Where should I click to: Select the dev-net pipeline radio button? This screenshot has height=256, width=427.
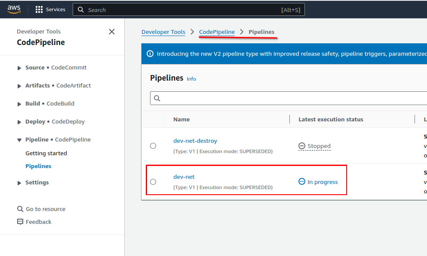pos(153,182)
